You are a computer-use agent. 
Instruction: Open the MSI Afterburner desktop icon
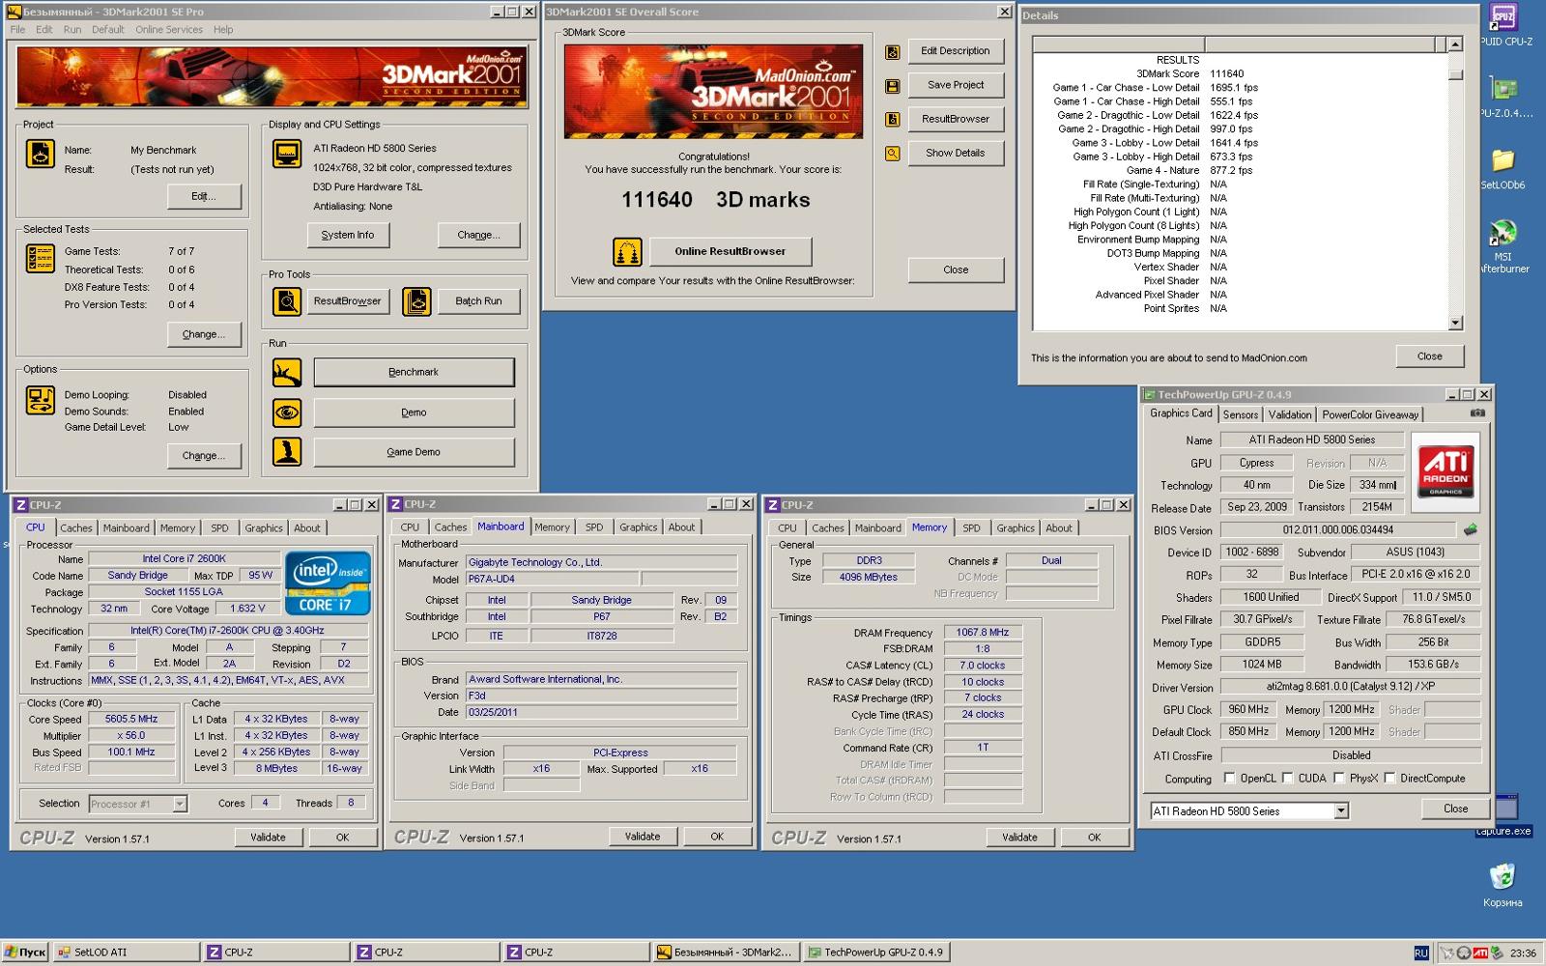[x=1503, y=247]
